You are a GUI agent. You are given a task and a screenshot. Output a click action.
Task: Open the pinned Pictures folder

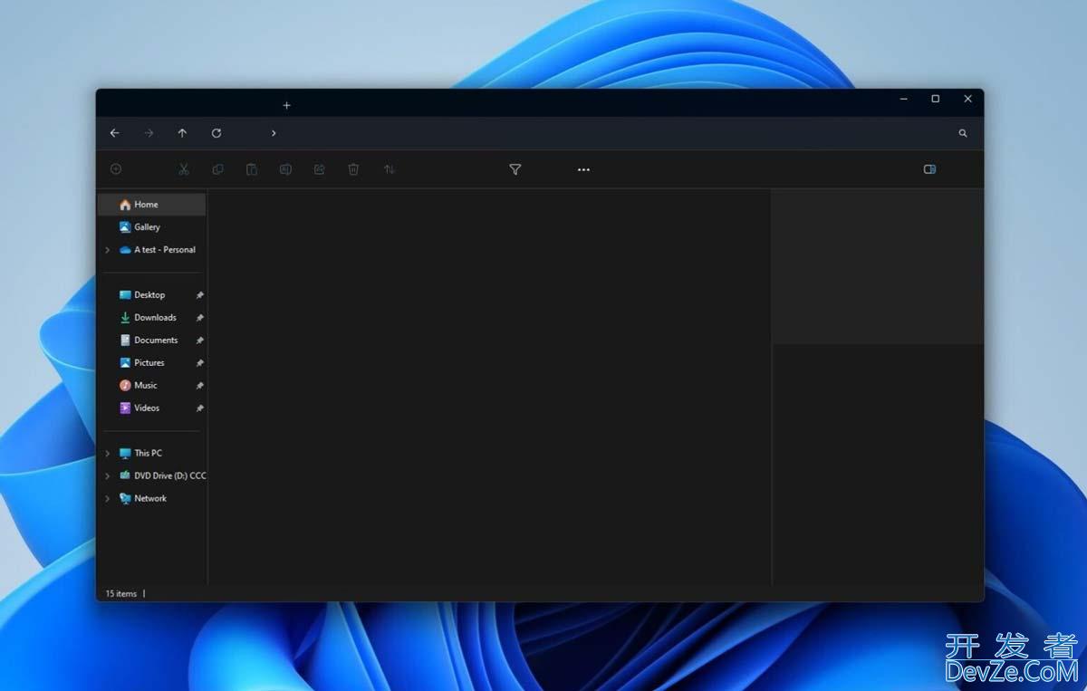142,363
